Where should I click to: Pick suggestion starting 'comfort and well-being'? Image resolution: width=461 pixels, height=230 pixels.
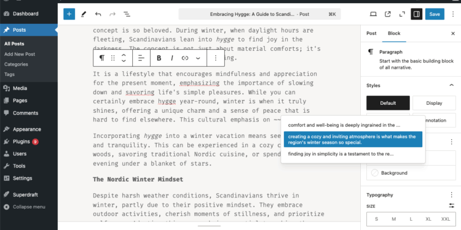pyautogui.click(x=353, y=125)
